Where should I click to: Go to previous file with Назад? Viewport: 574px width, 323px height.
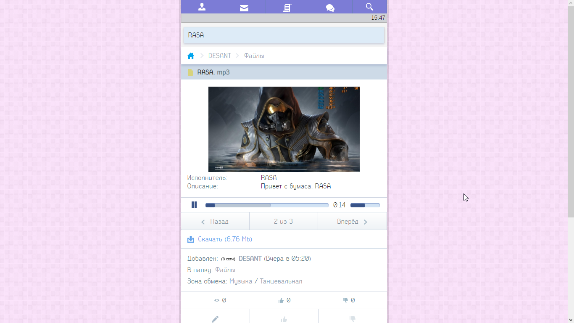[215, 222]
